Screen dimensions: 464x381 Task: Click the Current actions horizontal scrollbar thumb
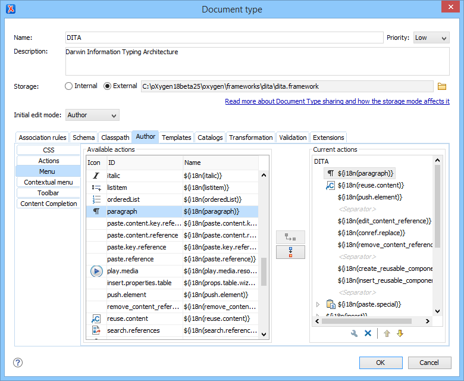[x=366, y=321]
